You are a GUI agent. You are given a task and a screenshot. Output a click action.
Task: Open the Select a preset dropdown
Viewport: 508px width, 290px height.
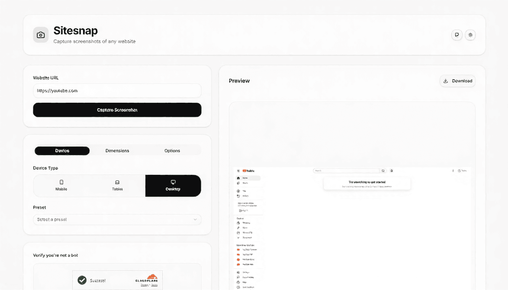(117, 219)
